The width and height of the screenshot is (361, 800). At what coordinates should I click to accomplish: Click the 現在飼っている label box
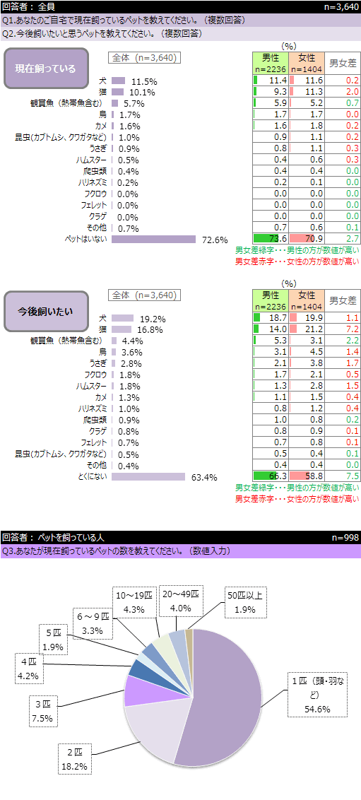[47, 69]
